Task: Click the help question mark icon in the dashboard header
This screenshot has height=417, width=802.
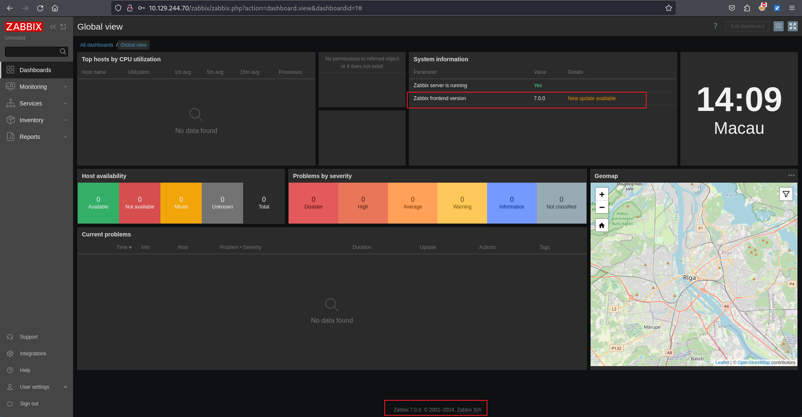Action: [x=716, y=26]
